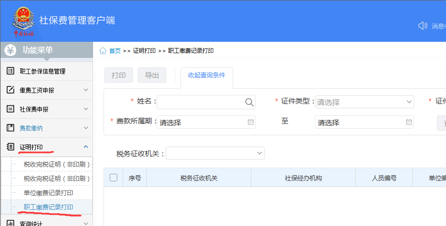Click the message speaker icon

(x=423, y=26)
